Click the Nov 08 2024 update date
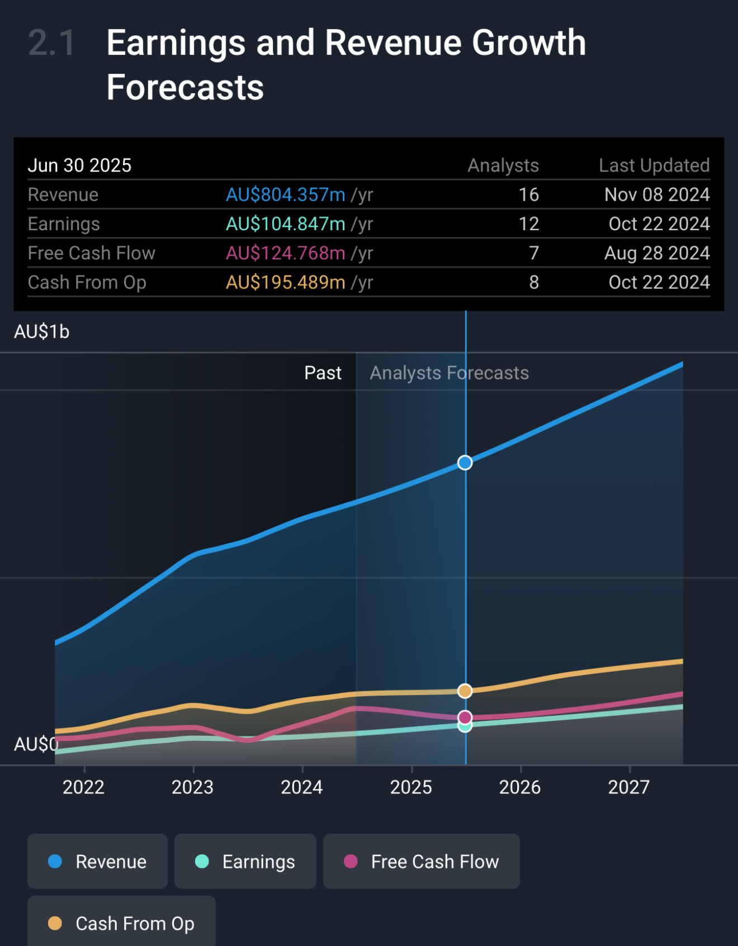Screen dimensions: 738x946 [657, 194]
